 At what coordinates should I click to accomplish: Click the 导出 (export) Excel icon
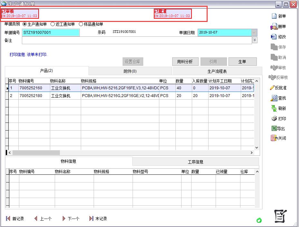(274, 128)
